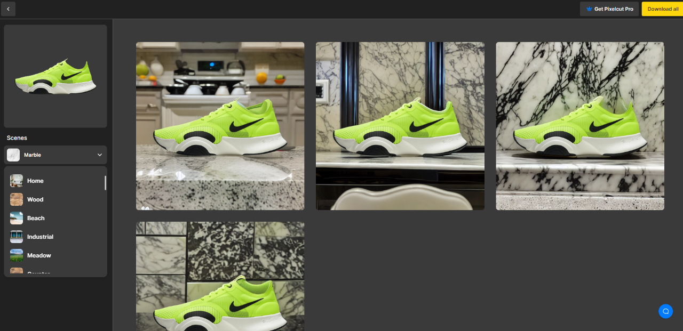Click the scenes list scrollbar
Viewport: 683px width, 331px height.
pos(105,183)
